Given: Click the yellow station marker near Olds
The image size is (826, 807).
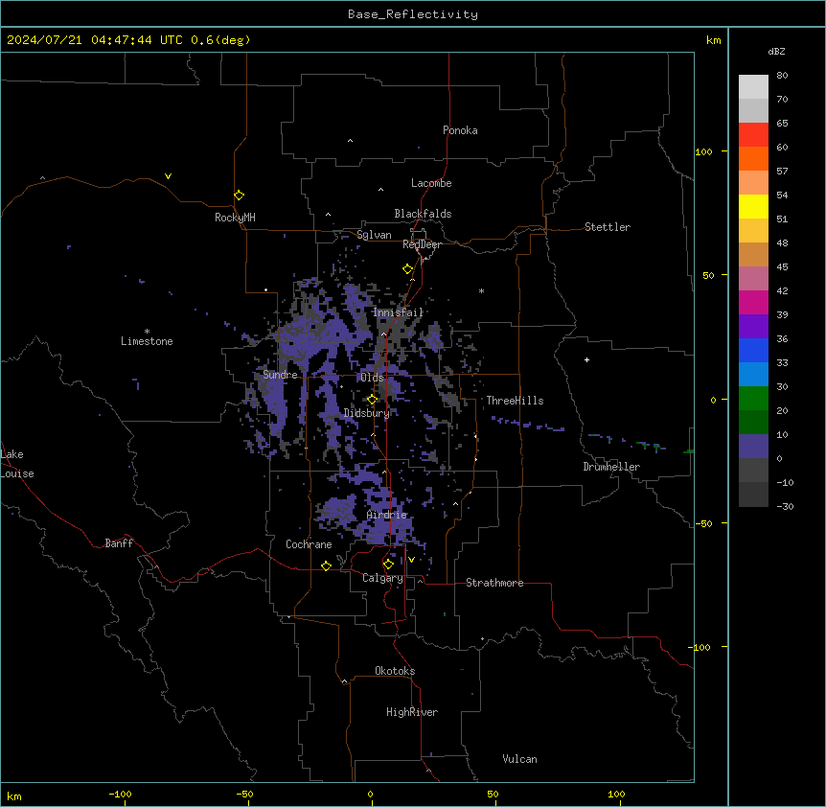Looking at the screenshot, I should click(372, 399).
